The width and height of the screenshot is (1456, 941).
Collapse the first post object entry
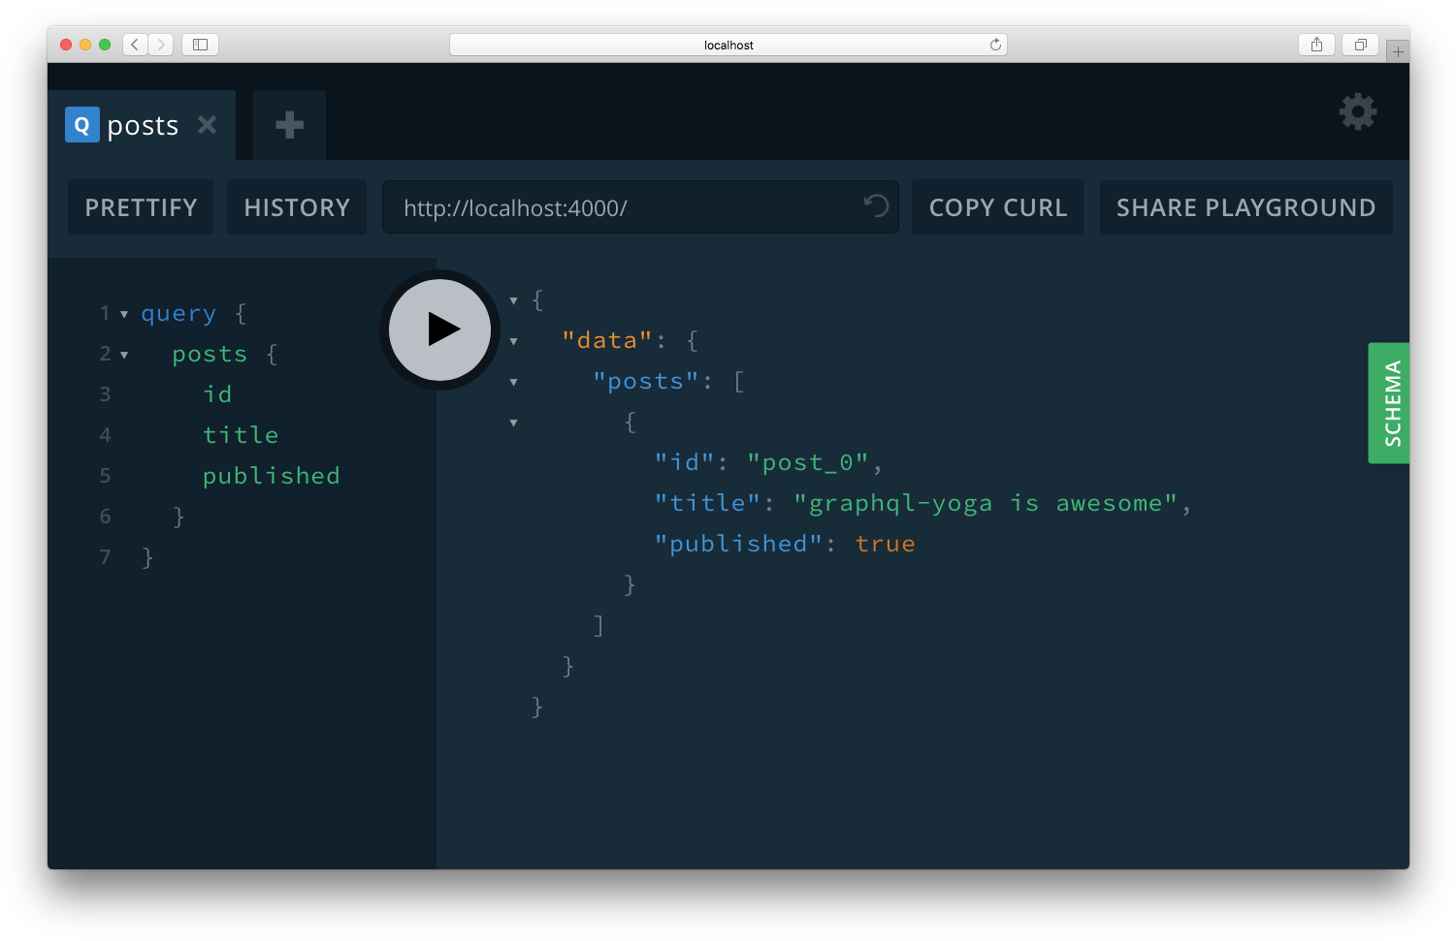pos(513,422)
